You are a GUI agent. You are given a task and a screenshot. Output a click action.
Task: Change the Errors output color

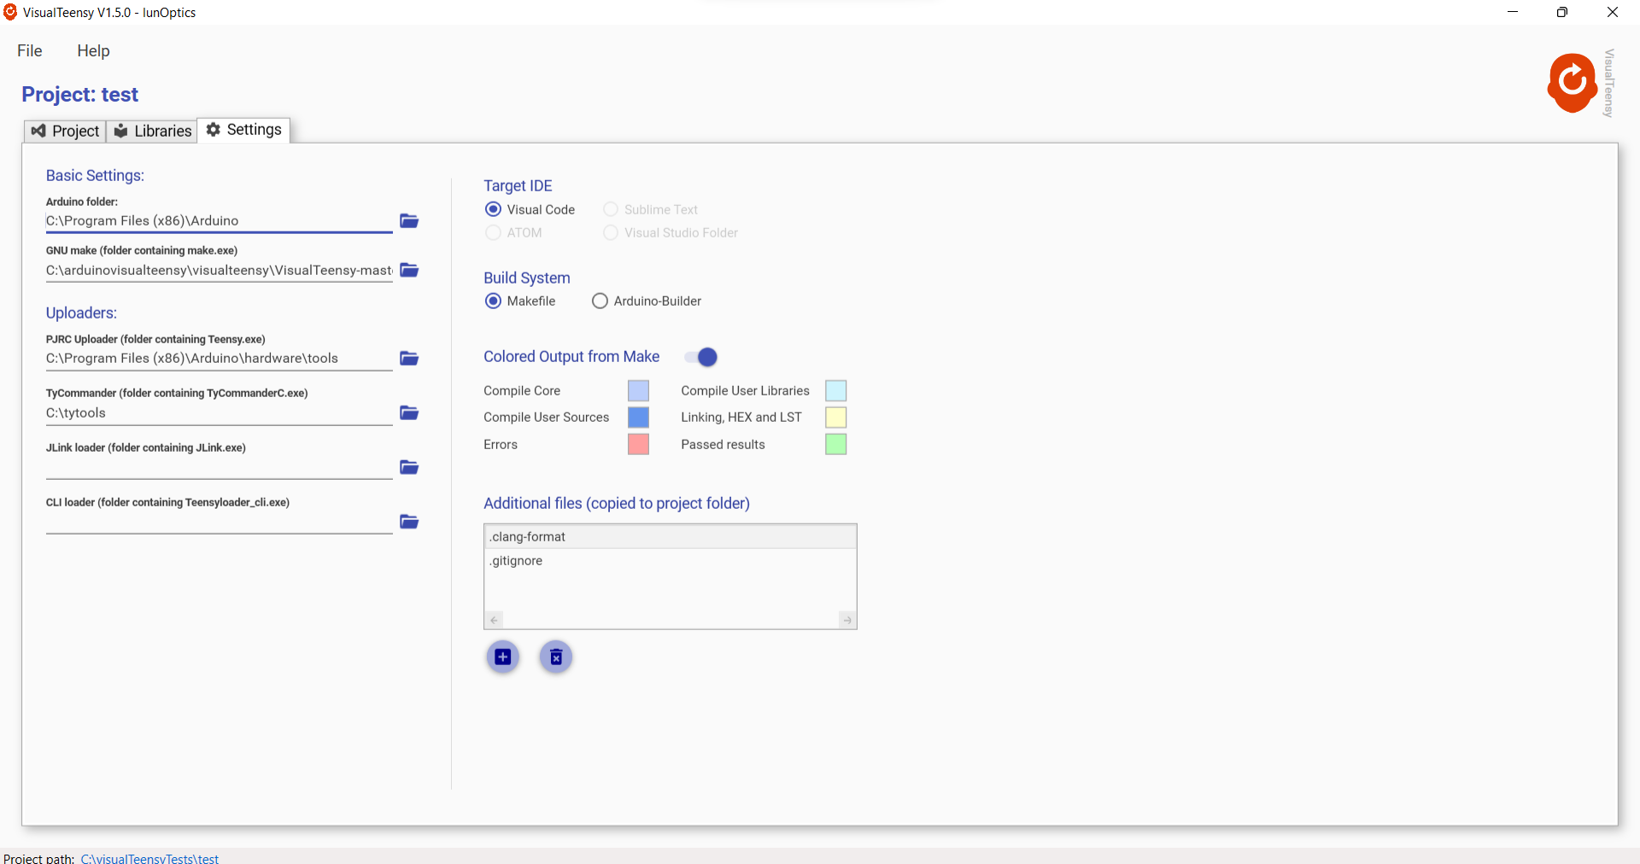coord(638,444)
